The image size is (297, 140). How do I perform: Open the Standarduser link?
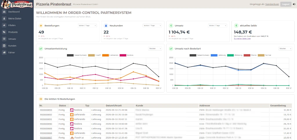click(x=272, y=4)
